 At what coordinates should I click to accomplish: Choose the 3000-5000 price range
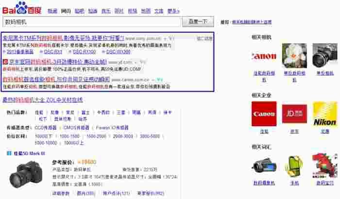[150, 136]
